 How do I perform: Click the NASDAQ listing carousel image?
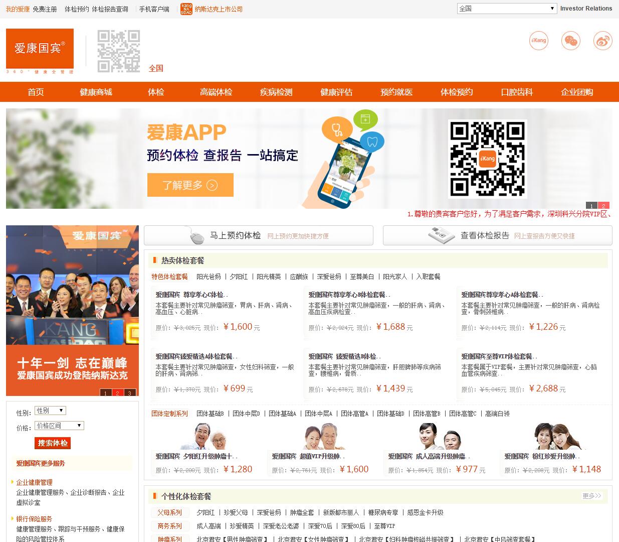click(x=72, y=310)
